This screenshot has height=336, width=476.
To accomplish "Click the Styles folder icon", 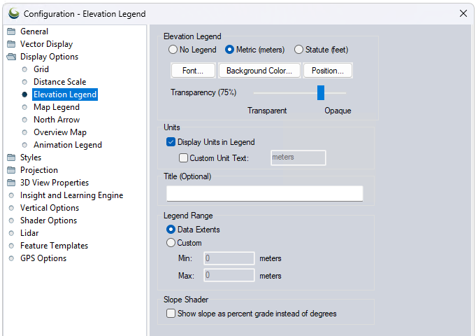I will click(11, 157).
